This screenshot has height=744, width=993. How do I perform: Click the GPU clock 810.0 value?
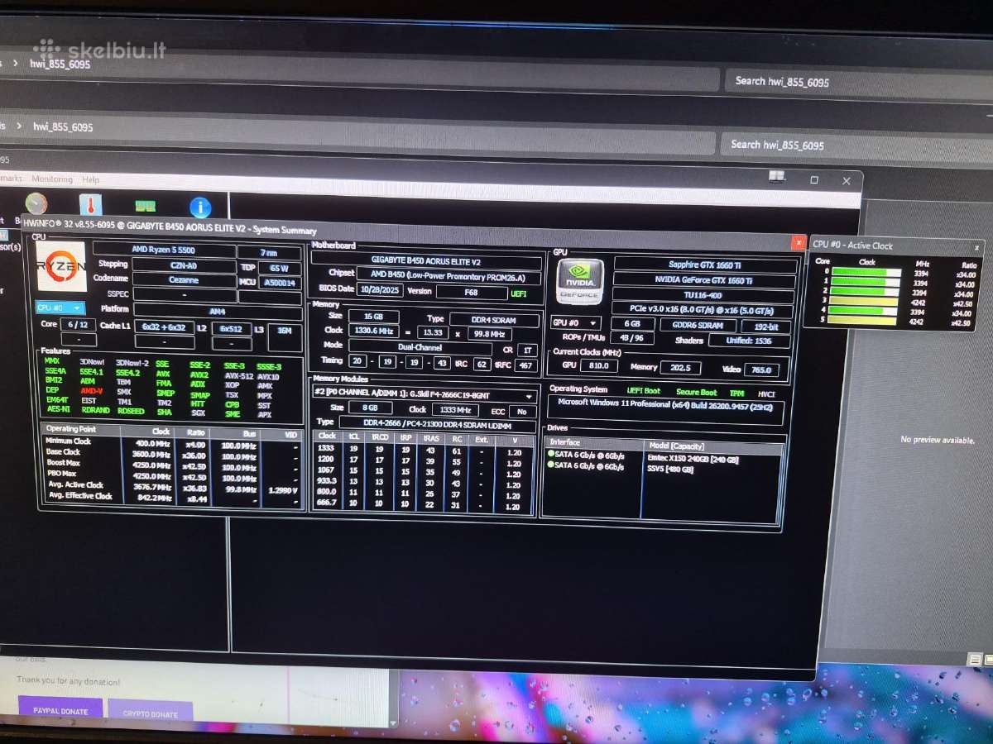click(598, 365)
